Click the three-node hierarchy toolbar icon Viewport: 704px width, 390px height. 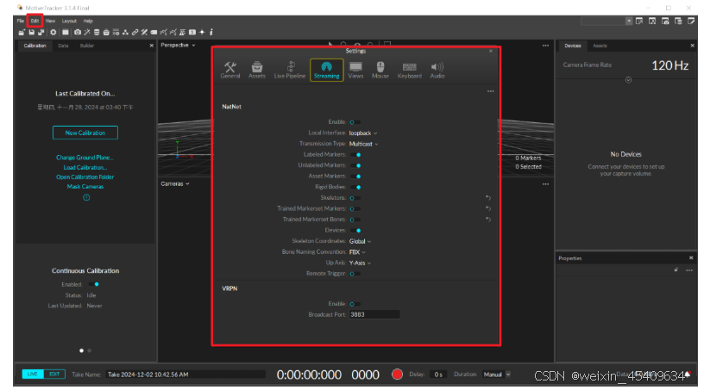[125, 32]
